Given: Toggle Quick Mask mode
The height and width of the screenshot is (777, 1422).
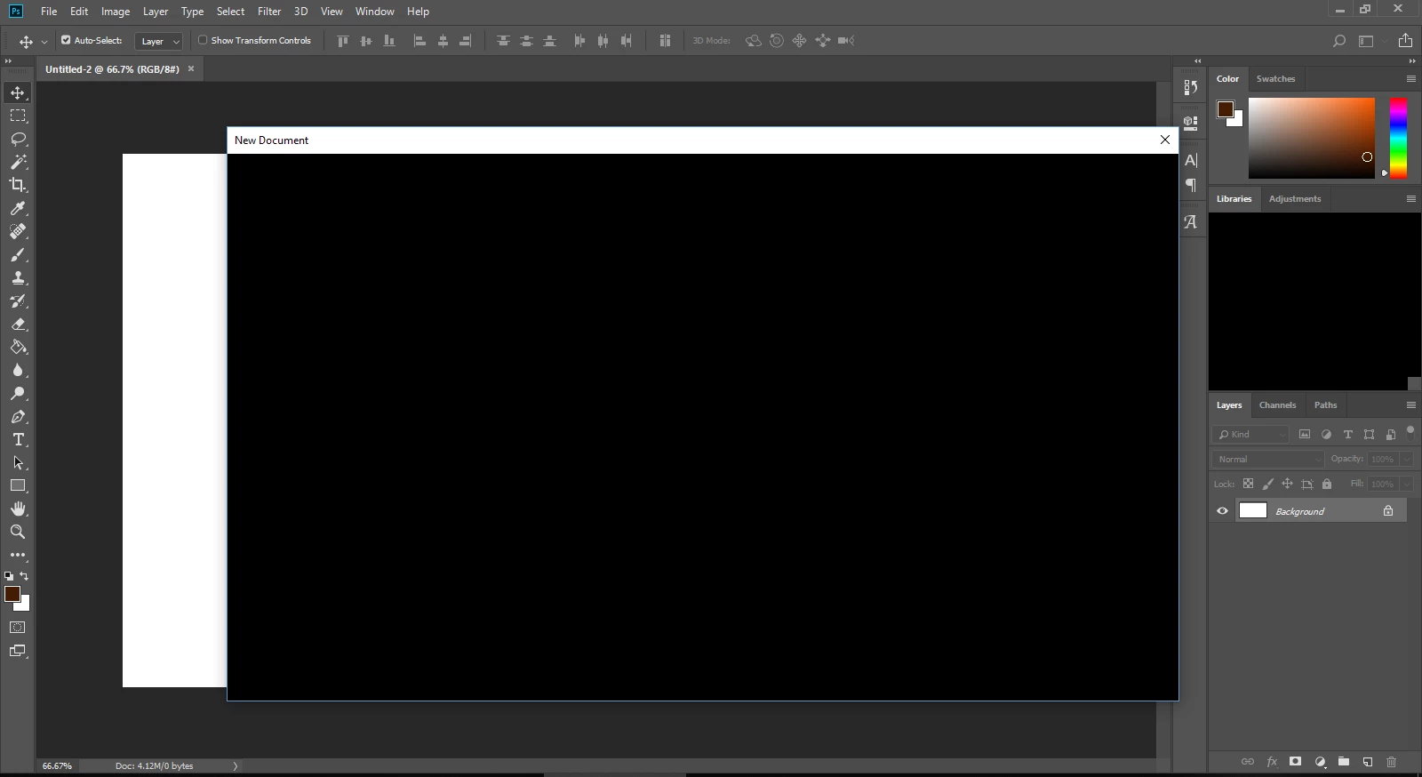Looking at the screenshot, I should pos(18,628).
